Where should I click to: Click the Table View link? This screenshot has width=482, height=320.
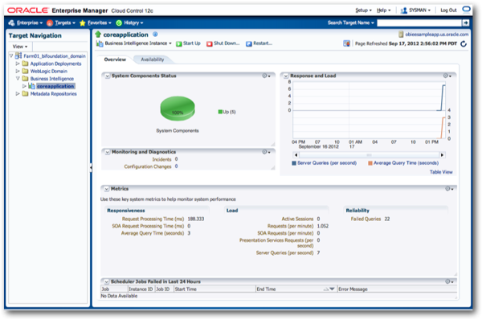[441, 172]
